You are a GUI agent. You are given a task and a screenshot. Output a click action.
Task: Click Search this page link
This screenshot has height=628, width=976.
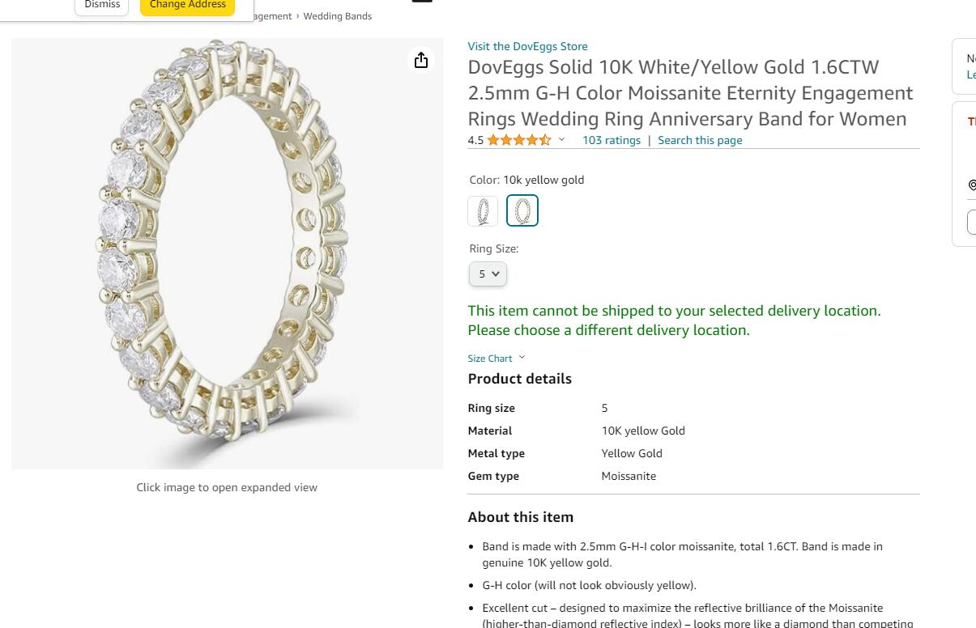(700, 140)
